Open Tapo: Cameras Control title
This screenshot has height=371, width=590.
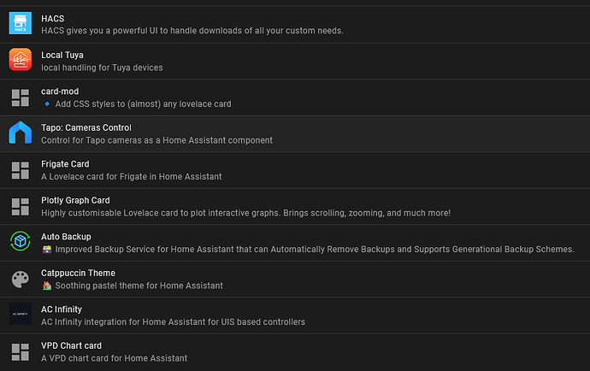pos(86,127)
